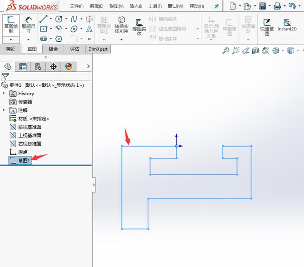The height and width of the screenshot is (267, 304).
Task: Select the Spline sketch tool
Action: tap(74, 19)
